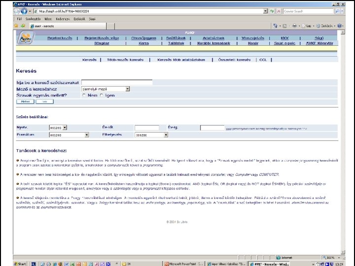Switch to Microsoft PowerPoint taskbar button
Viewport: 355px width, 266px height.
183,264
